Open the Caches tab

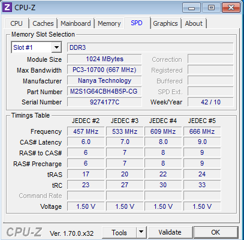[43, 23]
